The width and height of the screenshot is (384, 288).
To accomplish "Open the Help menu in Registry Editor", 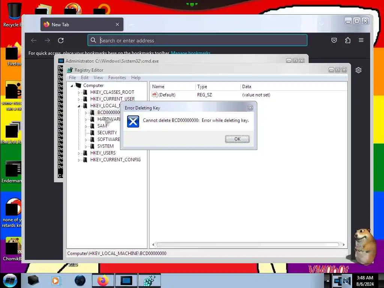I will [x=136, y=78].
